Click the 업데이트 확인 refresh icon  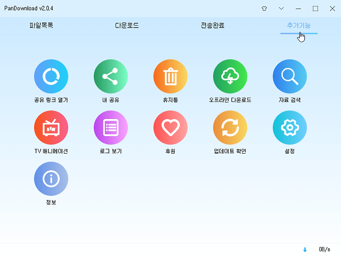[230, 128]
